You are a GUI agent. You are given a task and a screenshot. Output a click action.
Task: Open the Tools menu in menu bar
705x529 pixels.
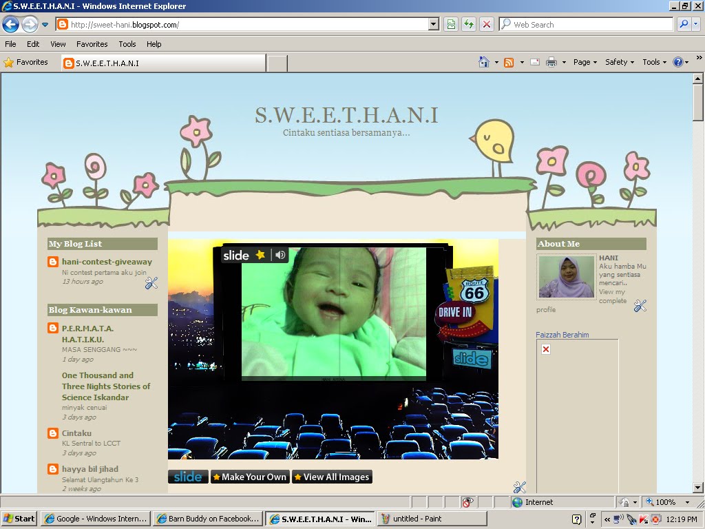pyautogui.click(x=127, y=44)
